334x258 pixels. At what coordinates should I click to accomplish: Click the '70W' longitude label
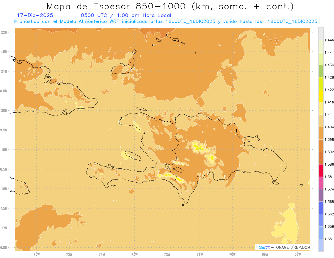[x=232, y=254]
